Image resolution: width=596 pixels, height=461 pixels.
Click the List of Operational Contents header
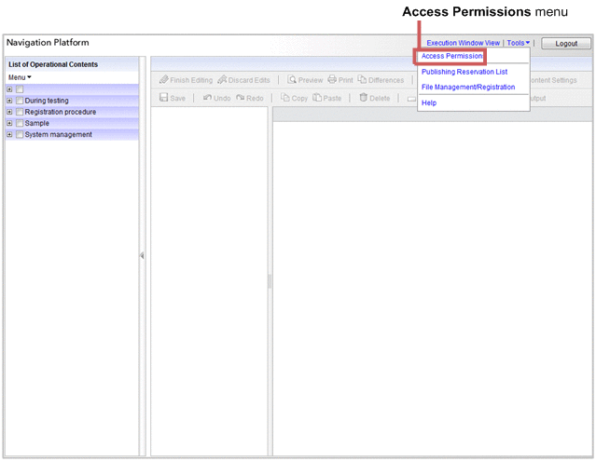53,64
